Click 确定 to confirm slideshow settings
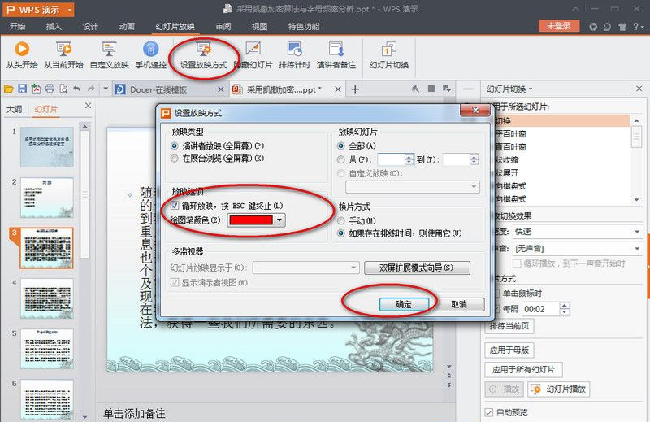The height and width of the screenshot is (422, 650). [x=404, y=303]
